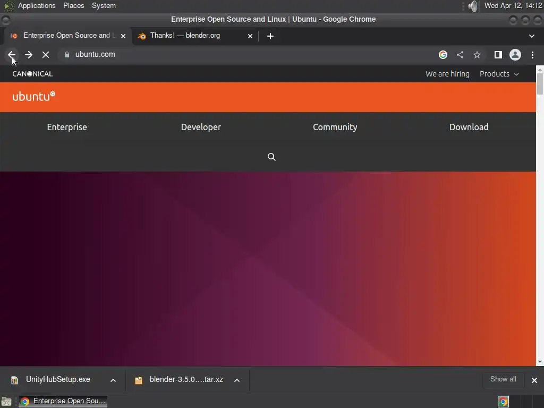The image size is (544, 408).
Task: Click the search magnifier on Ubuntu site
Action: point(271,157)
